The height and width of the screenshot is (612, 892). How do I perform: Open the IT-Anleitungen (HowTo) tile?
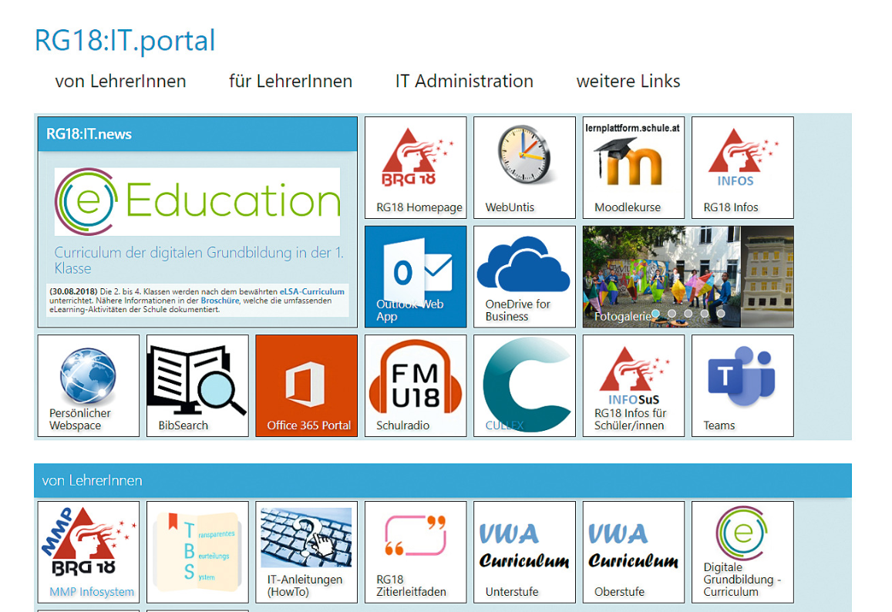pyautogui.click(x=307, y=552)
